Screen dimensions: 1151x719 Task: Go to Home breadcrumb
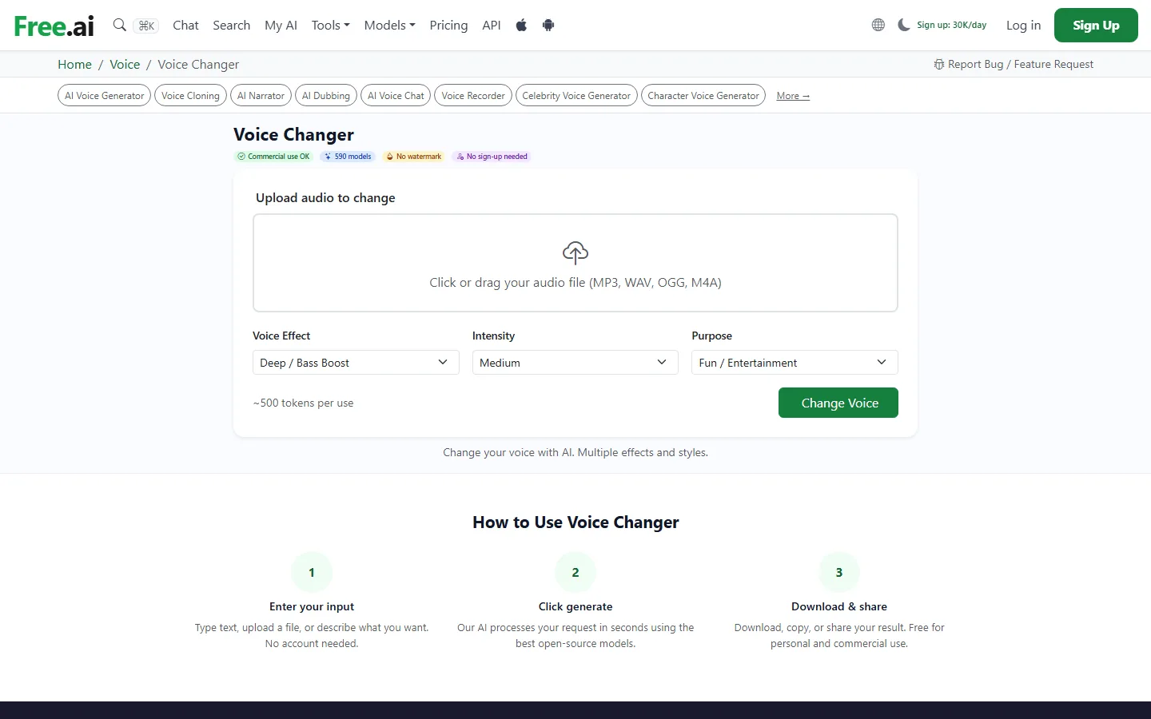(x=74, y=64)
